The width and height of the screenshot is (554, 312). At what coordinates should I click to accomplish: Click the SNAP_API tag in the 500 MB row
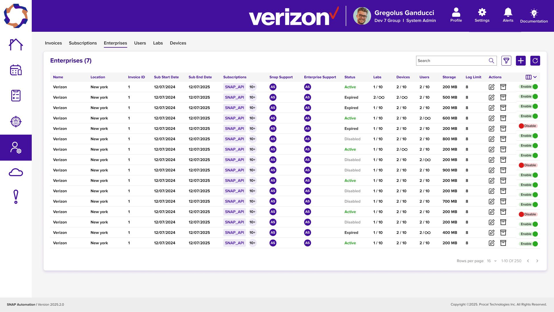pos(234,97)
